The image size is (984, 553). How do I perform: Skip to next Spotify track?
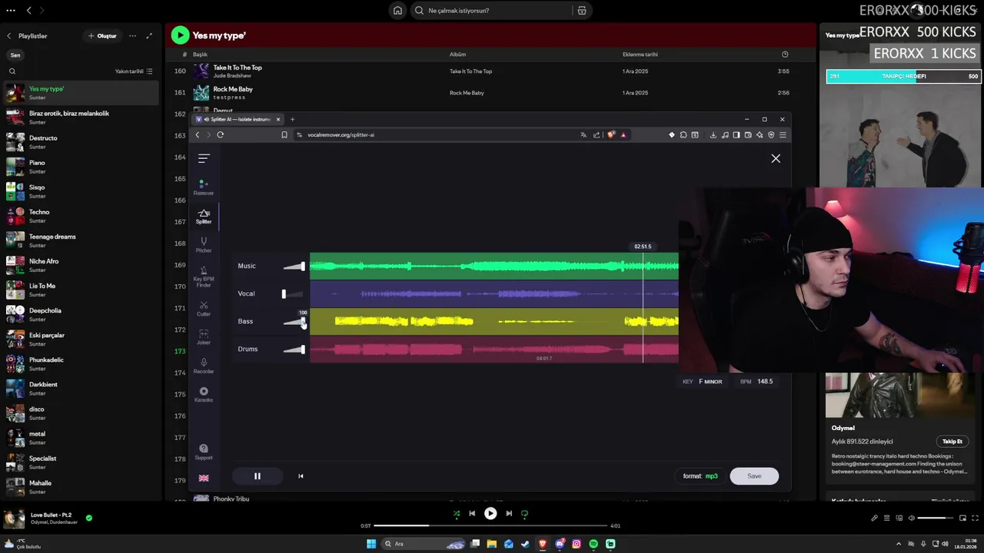[x=509, y=514]
